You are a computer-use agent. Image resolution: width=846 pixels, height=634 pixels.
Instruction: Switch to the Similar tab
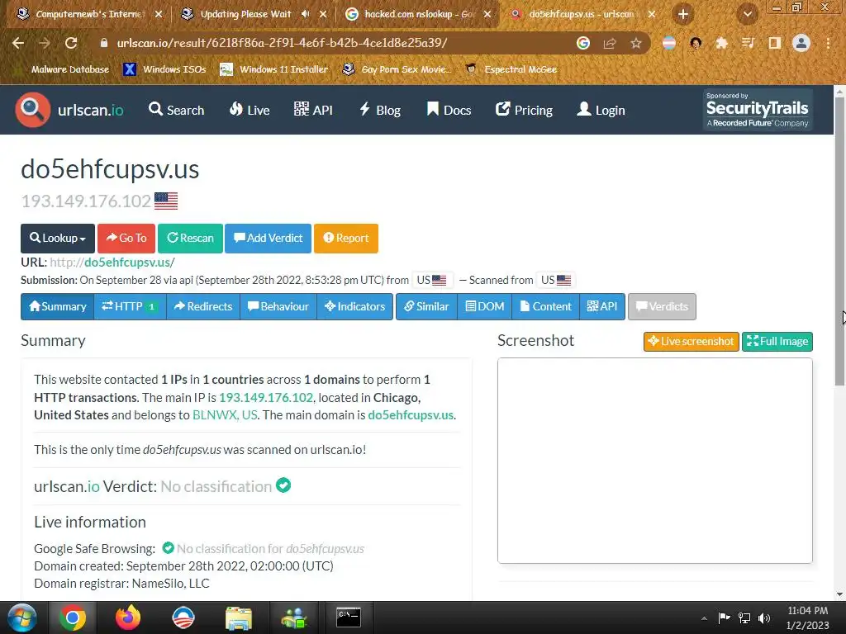click(x=427, y=307)
